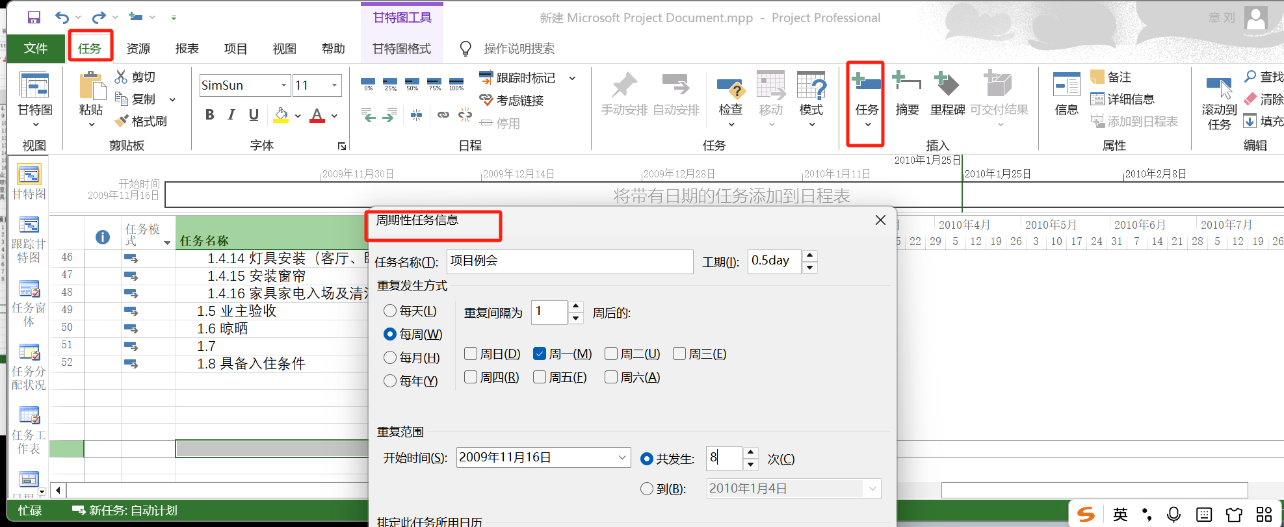
Task: Click the background fill color button
Action: click(281, 116)
